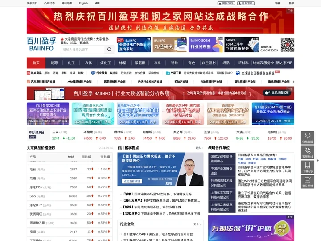Viewport: 321px width, 241px height.
Task: Open the 关于我们 top link
Action: pyautogui.click(x=32, y=3)
